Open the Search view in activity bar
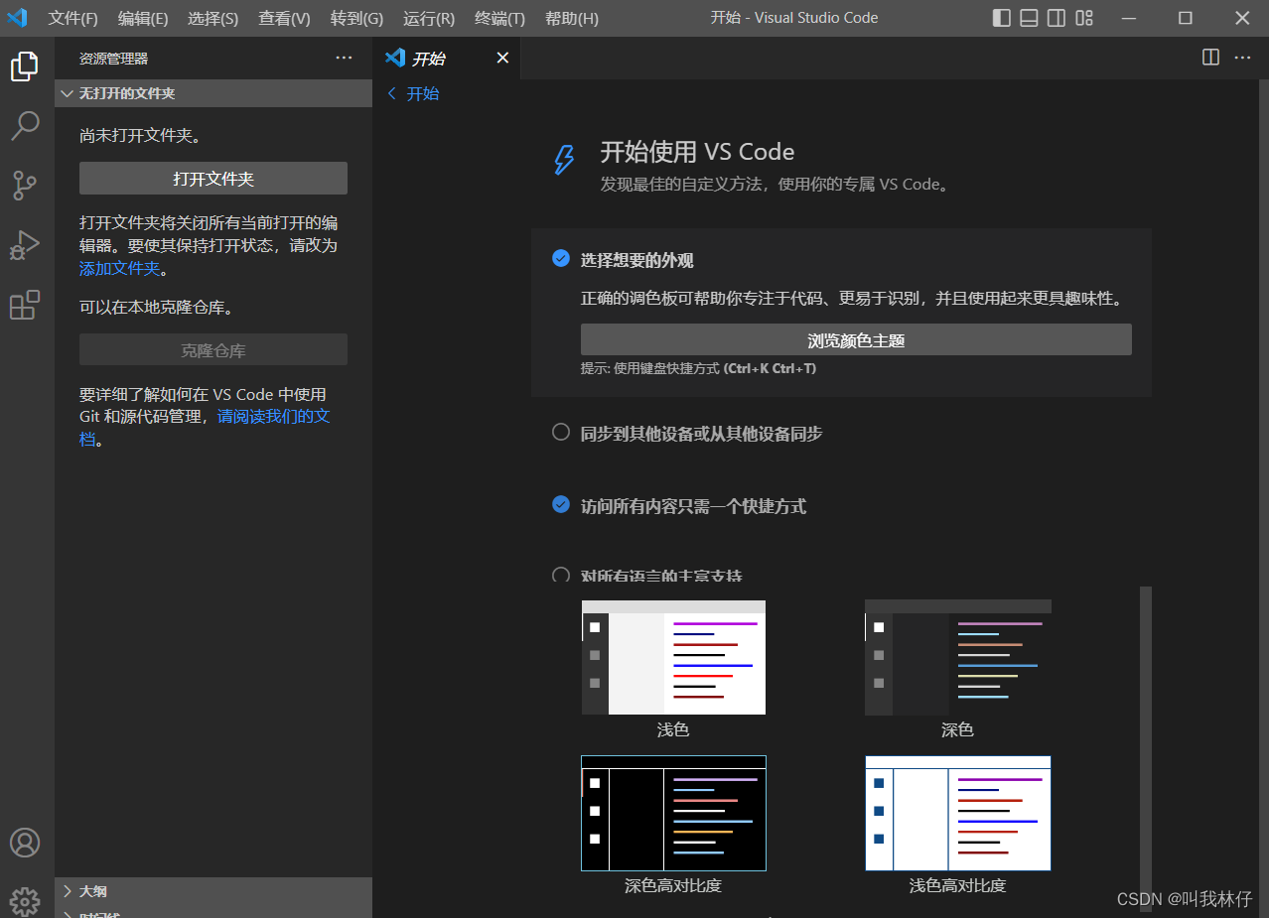 click(x=25, y=125)
